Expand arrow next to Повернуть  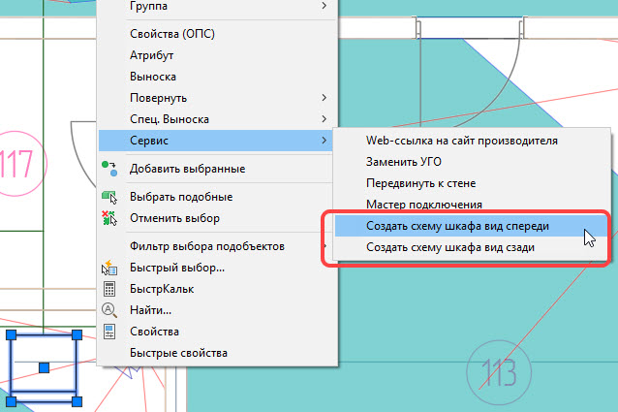click(324, 97)
